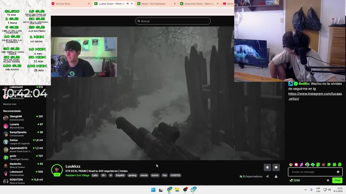Viewport: 346px width, 194px height.
Task: Open the volume control in system tray
Action: click(329, 190)
